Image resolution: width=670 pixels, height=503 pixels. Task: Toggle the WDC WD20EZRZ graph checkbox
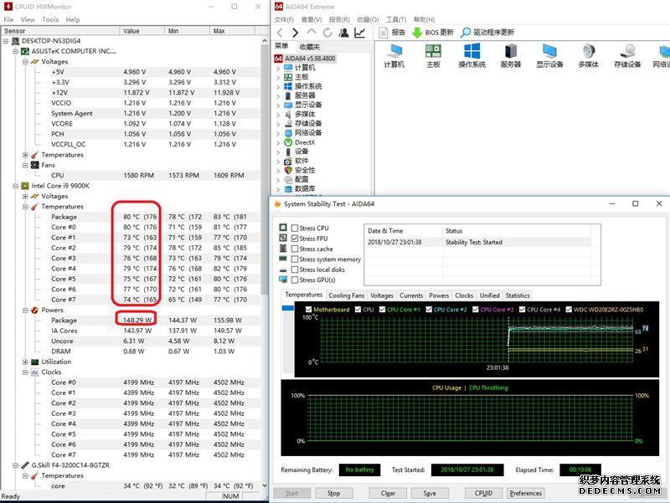(x=569, y=309)
